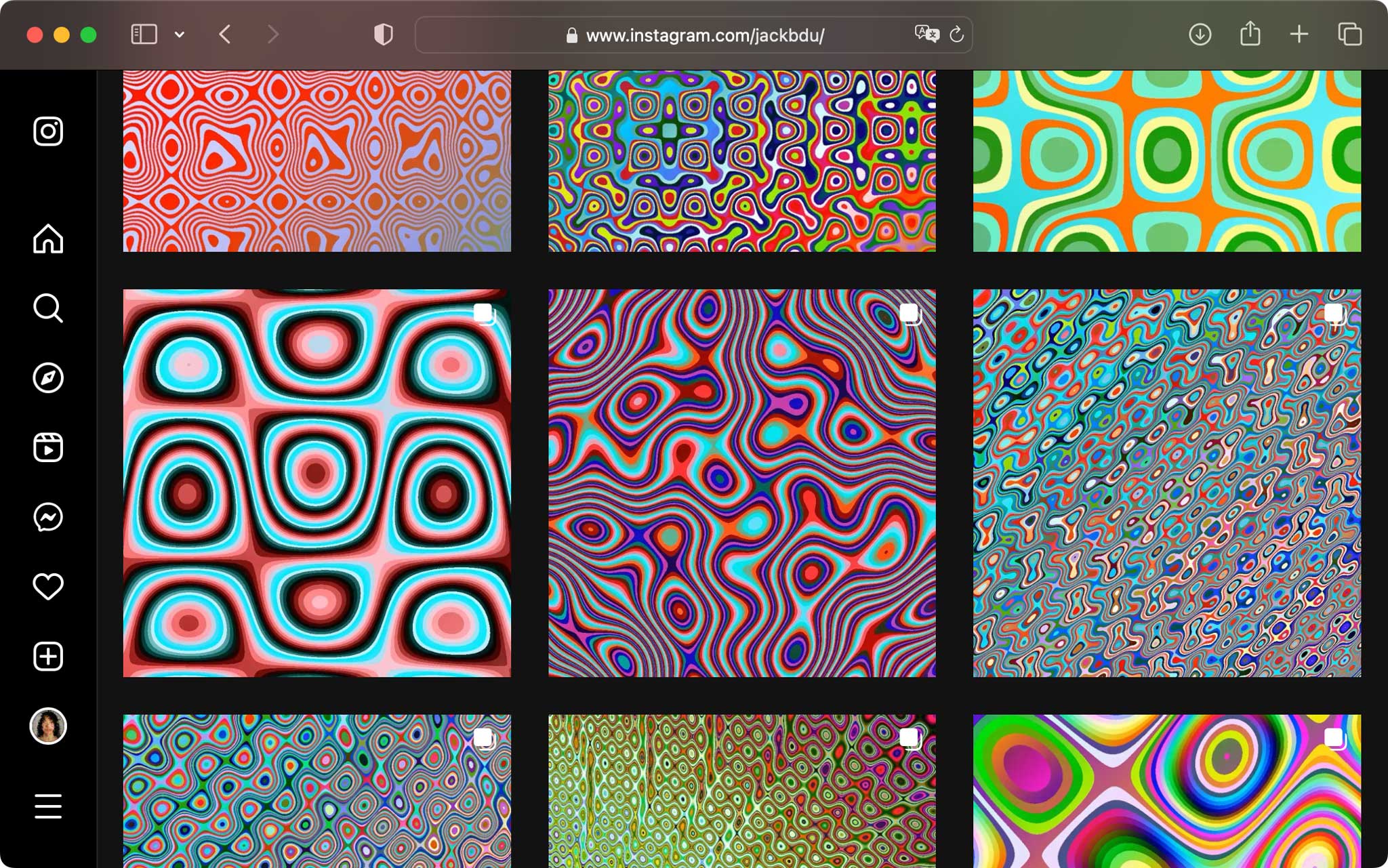This screenshot has height=868, width=1388.
Task: Navigate back with the Back arrow
Action: tap(225, 33)
